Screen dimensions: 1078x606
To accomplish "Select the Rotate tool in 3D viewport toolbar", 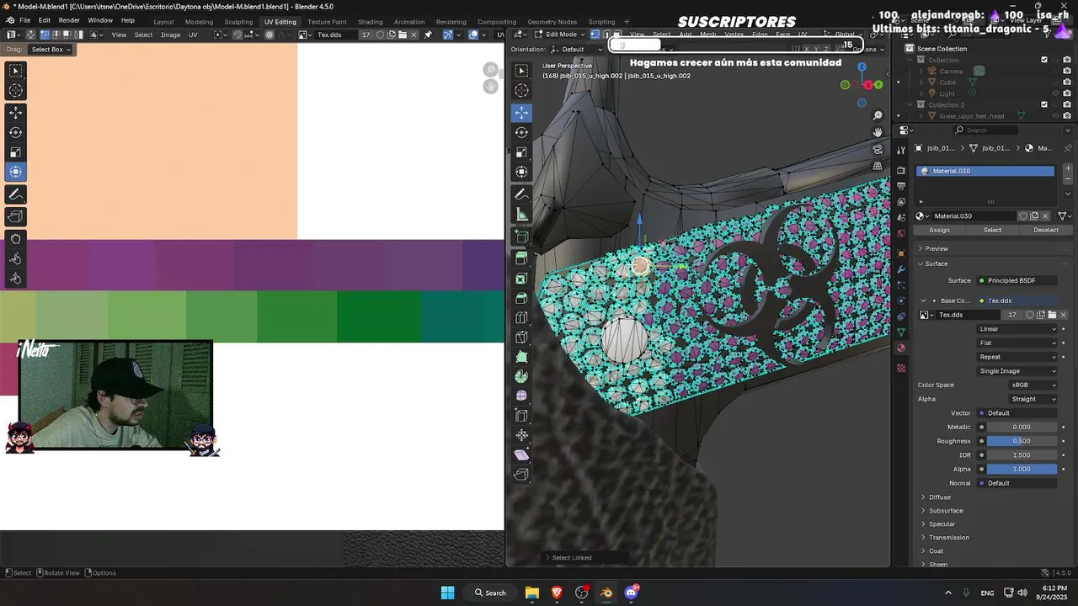I will (521, 132).
